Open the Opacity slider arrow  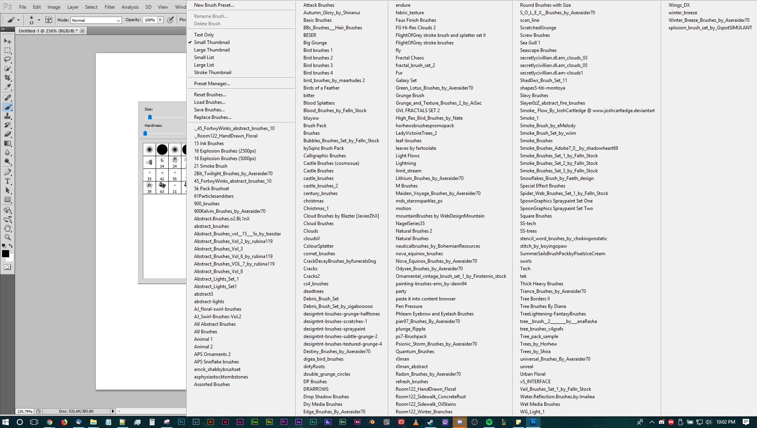pos(160,20)
